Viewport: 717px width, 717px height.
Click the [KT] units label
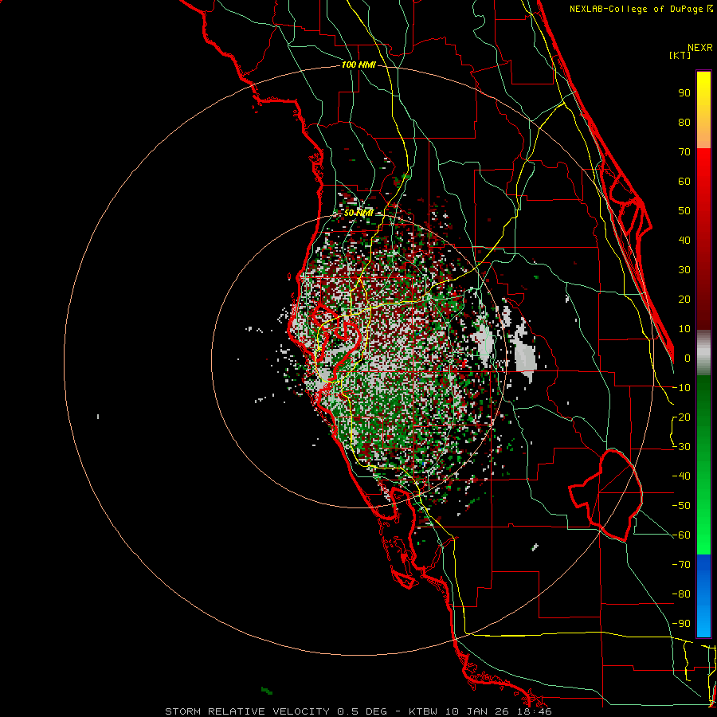click(x=680, y=55)
